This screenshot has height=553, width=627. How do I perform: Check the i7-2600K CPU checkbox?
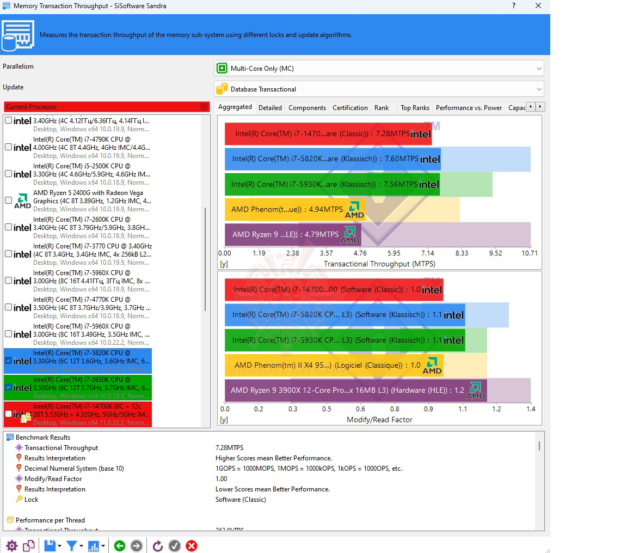8,227
